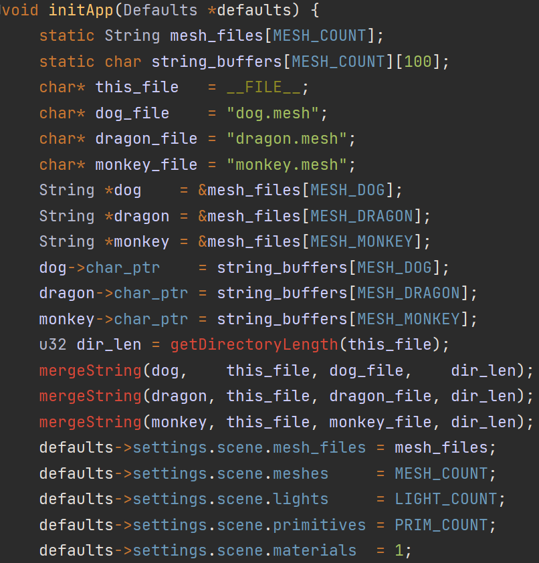
Task: Click dog_file in its char* declaration
Action: 132,113
